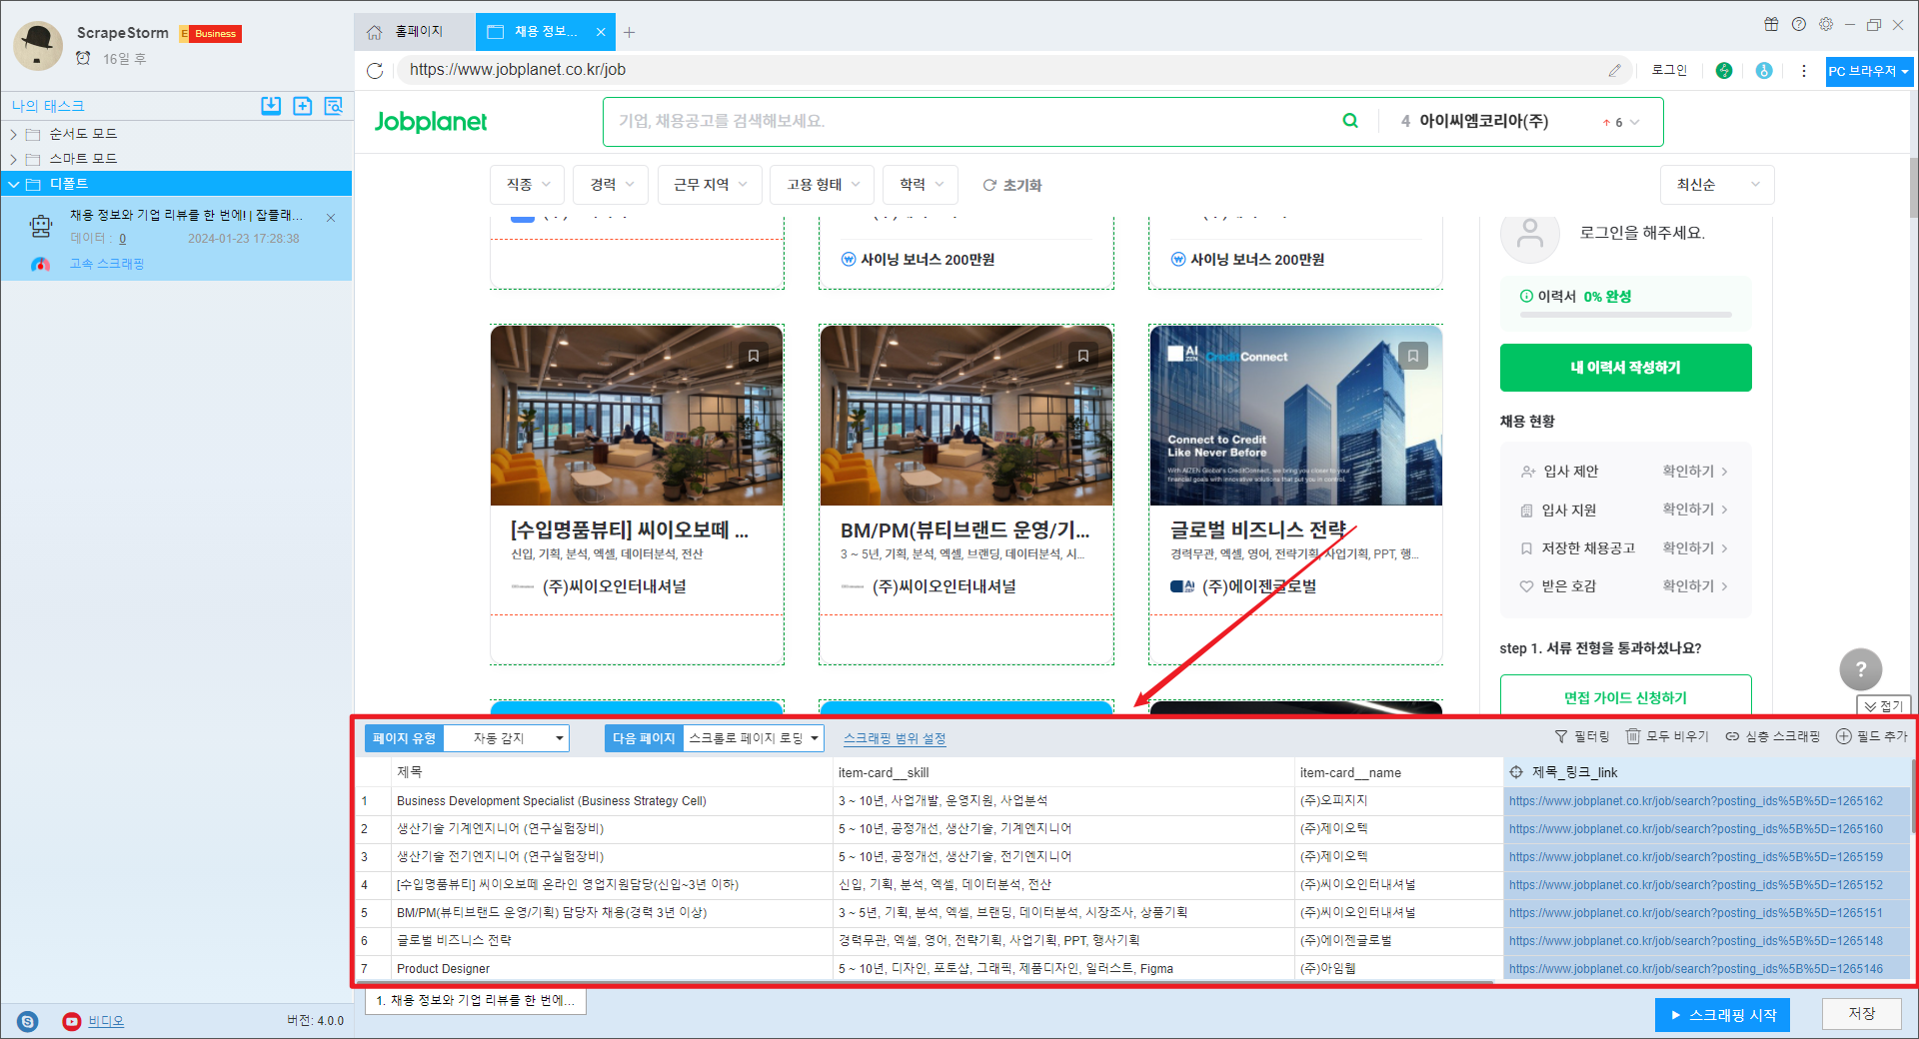Viewport: 1919px width, 1039px height.
Task: Open the search tasks icon in 나의 태스크
Action: point(333,106)
